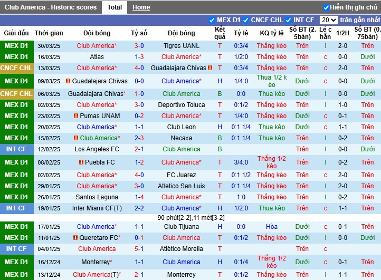Click the 1/2H column header

(342, 33)
